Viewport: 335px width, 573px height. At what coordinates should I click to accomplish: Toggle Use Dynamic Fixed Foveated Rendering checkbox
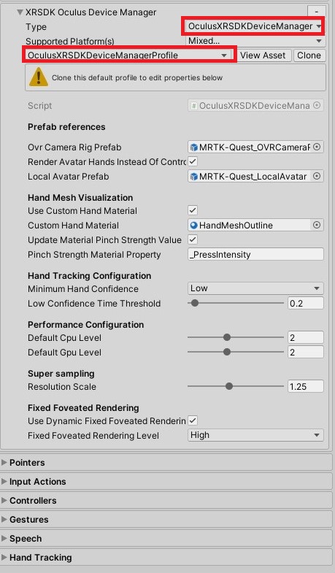tap(193, 420)
